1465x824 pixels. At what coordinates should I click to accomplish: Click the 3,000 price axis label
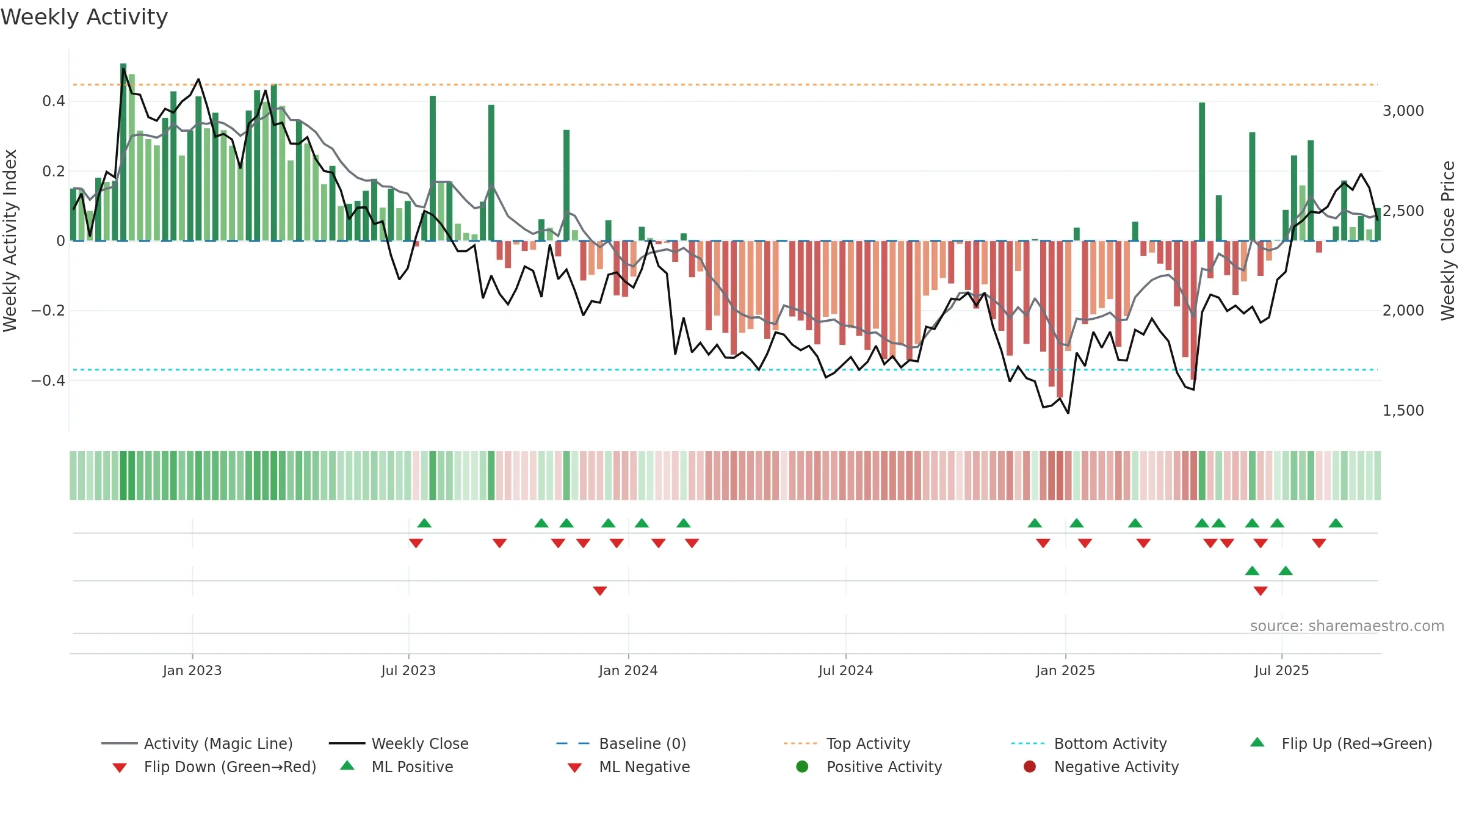tap(1403, 110)
